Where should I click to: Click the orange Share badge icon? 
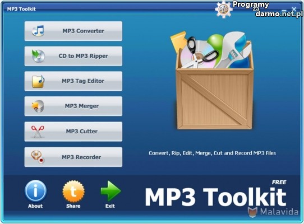73,192
